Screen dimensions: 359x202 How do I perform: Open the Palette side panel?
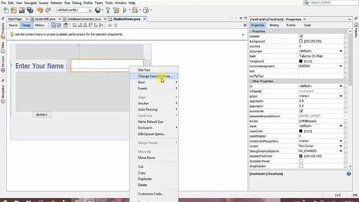356,31
